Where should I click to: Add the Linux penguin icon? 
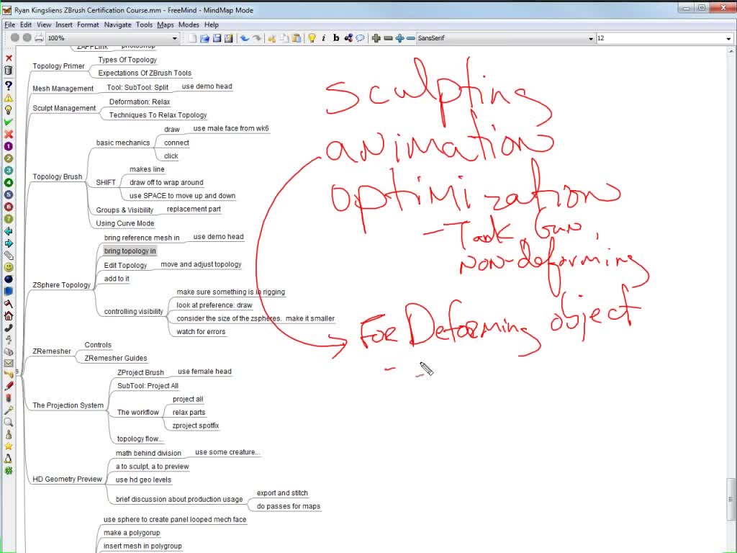click(9, 459)
